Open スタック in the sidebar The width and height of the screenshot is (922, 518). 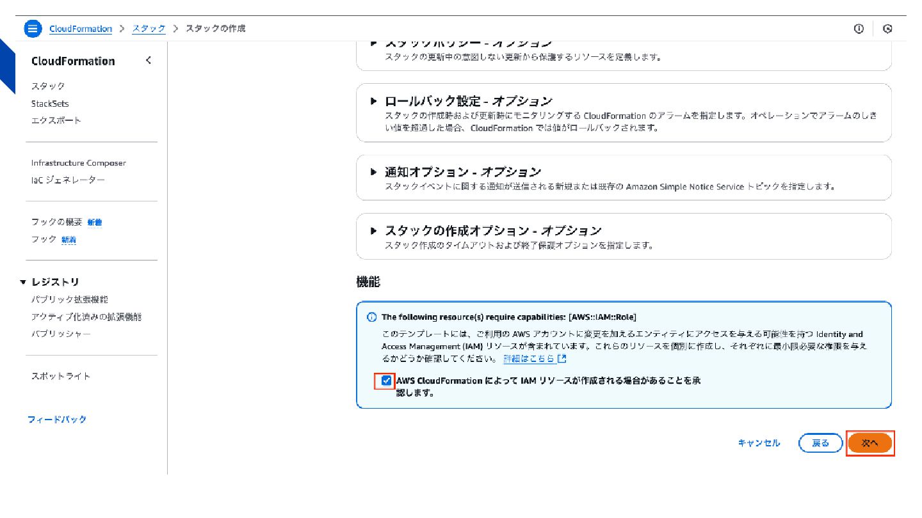point(48,86)
